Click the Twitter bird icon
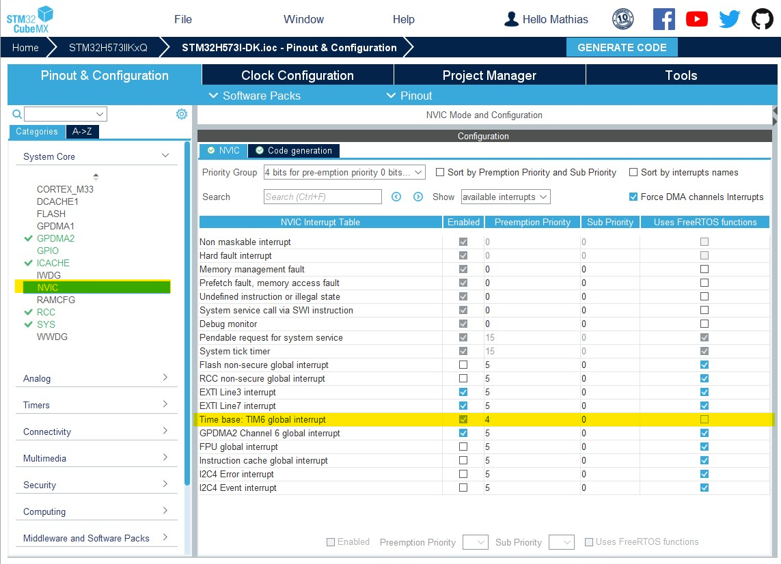The image size is (781, 564). [x=729, y=19]
